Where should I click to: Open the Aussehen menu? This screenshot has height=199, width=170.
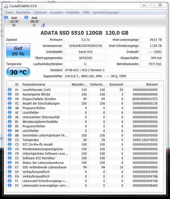pyautogui.click(x=56, y=12)
